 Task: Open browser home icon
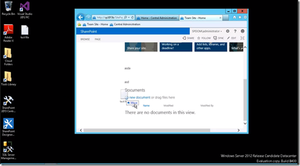point(234,17)
